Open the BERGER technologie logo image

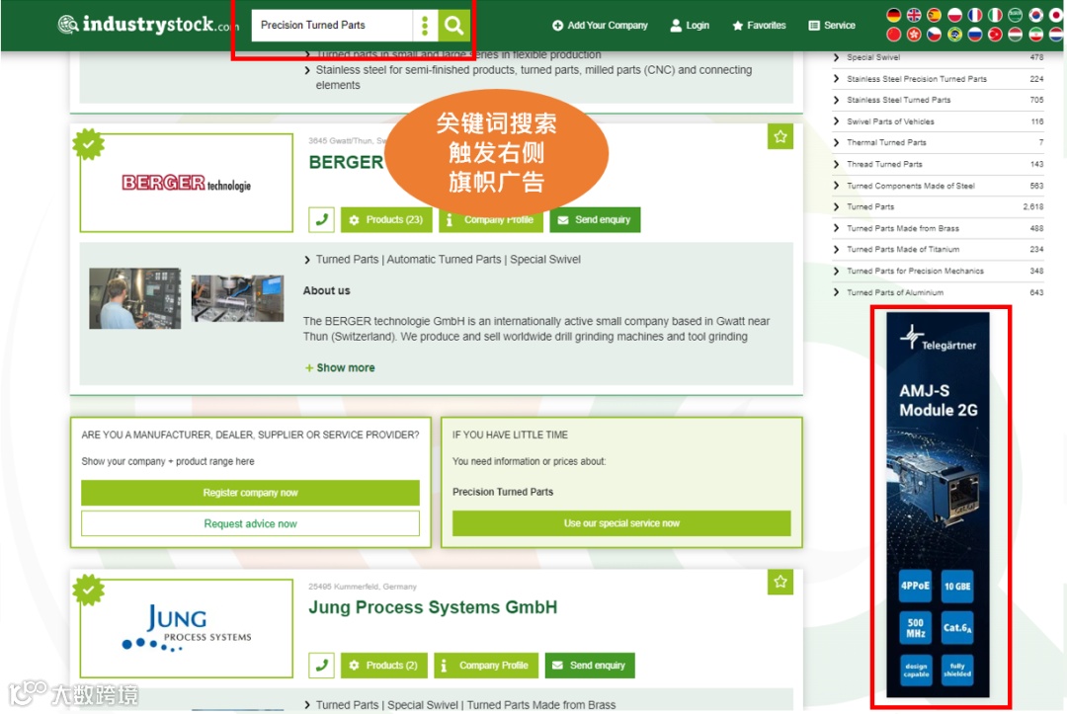click(x=187, y=183)
